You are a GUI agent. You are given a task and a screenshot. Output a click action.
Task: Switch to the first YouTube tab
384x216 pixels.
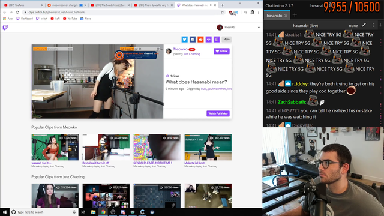coord(23,5)
